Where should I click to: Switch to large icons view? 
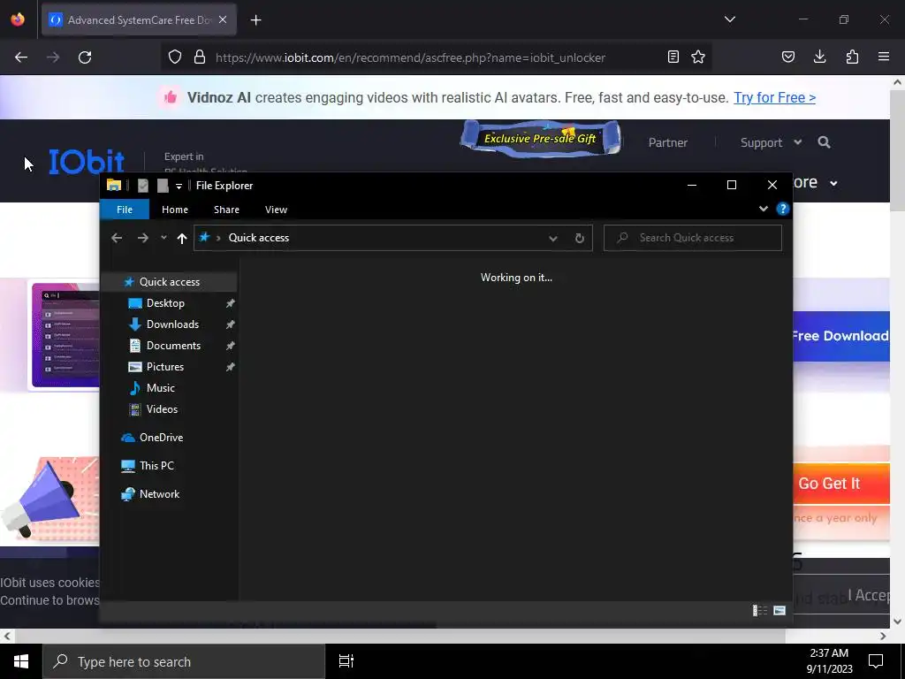coord(780,610)
